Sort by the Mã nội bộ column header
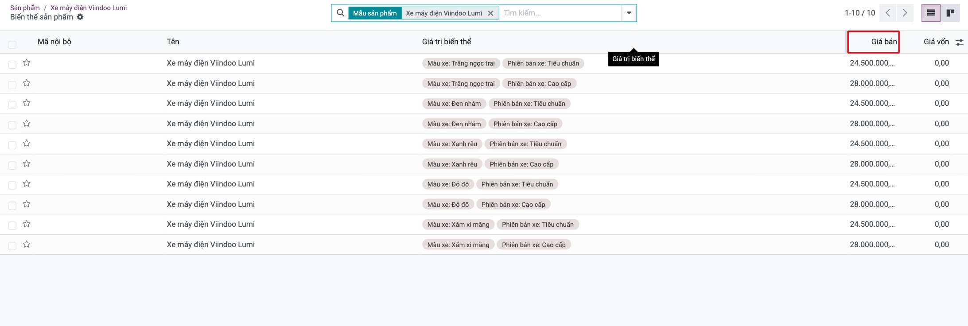The width and height of the screenshot is (968, 326). pos(54,42)
